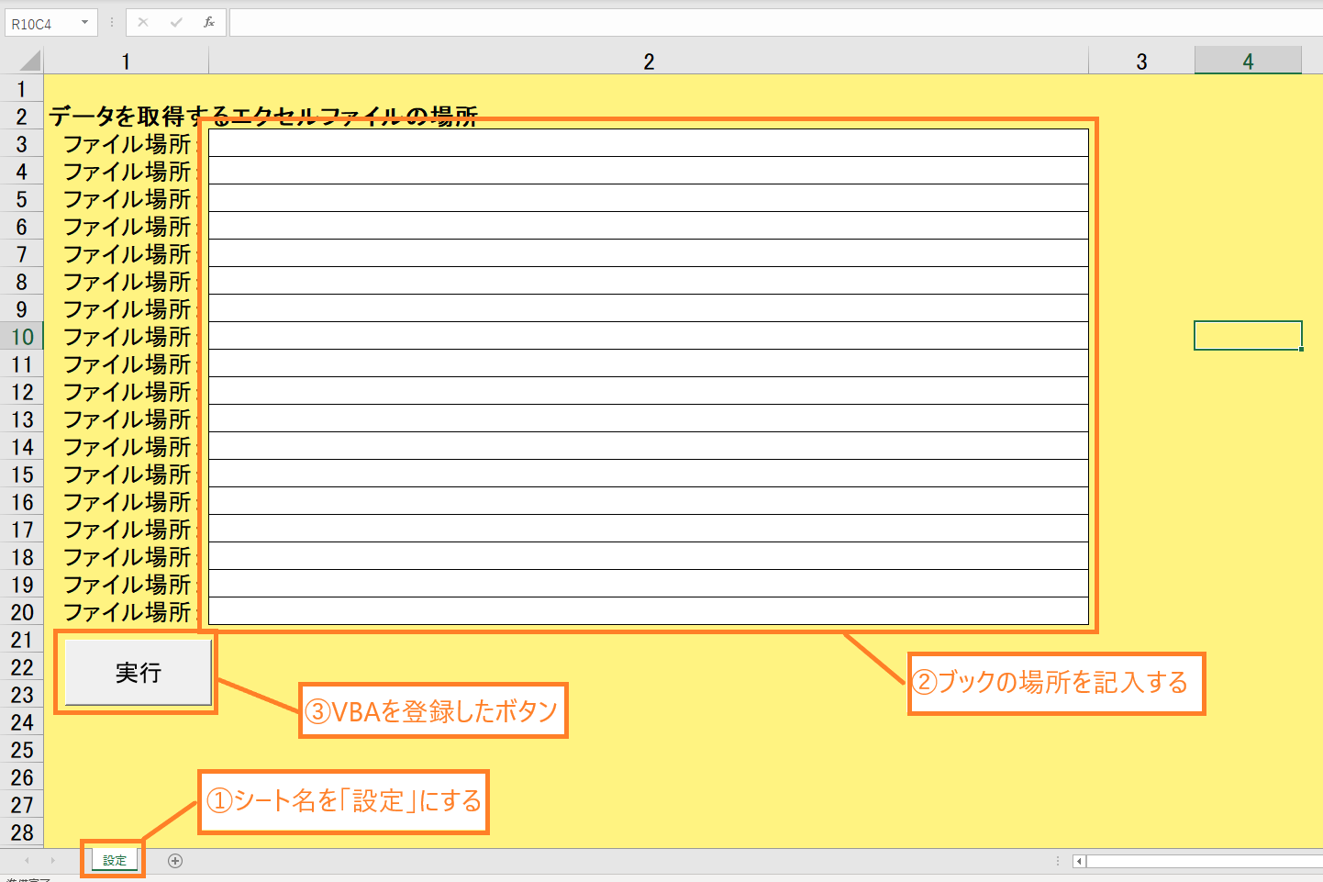
Task: Click the file path input cell in row 9
Action: [x=649, y=308]
